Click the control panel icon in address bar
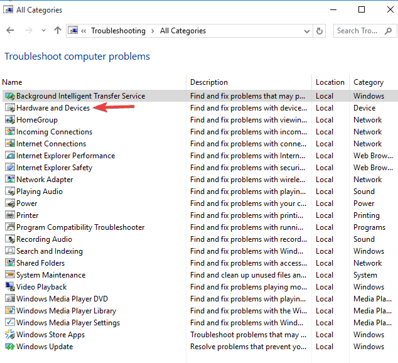 [73, 31]
